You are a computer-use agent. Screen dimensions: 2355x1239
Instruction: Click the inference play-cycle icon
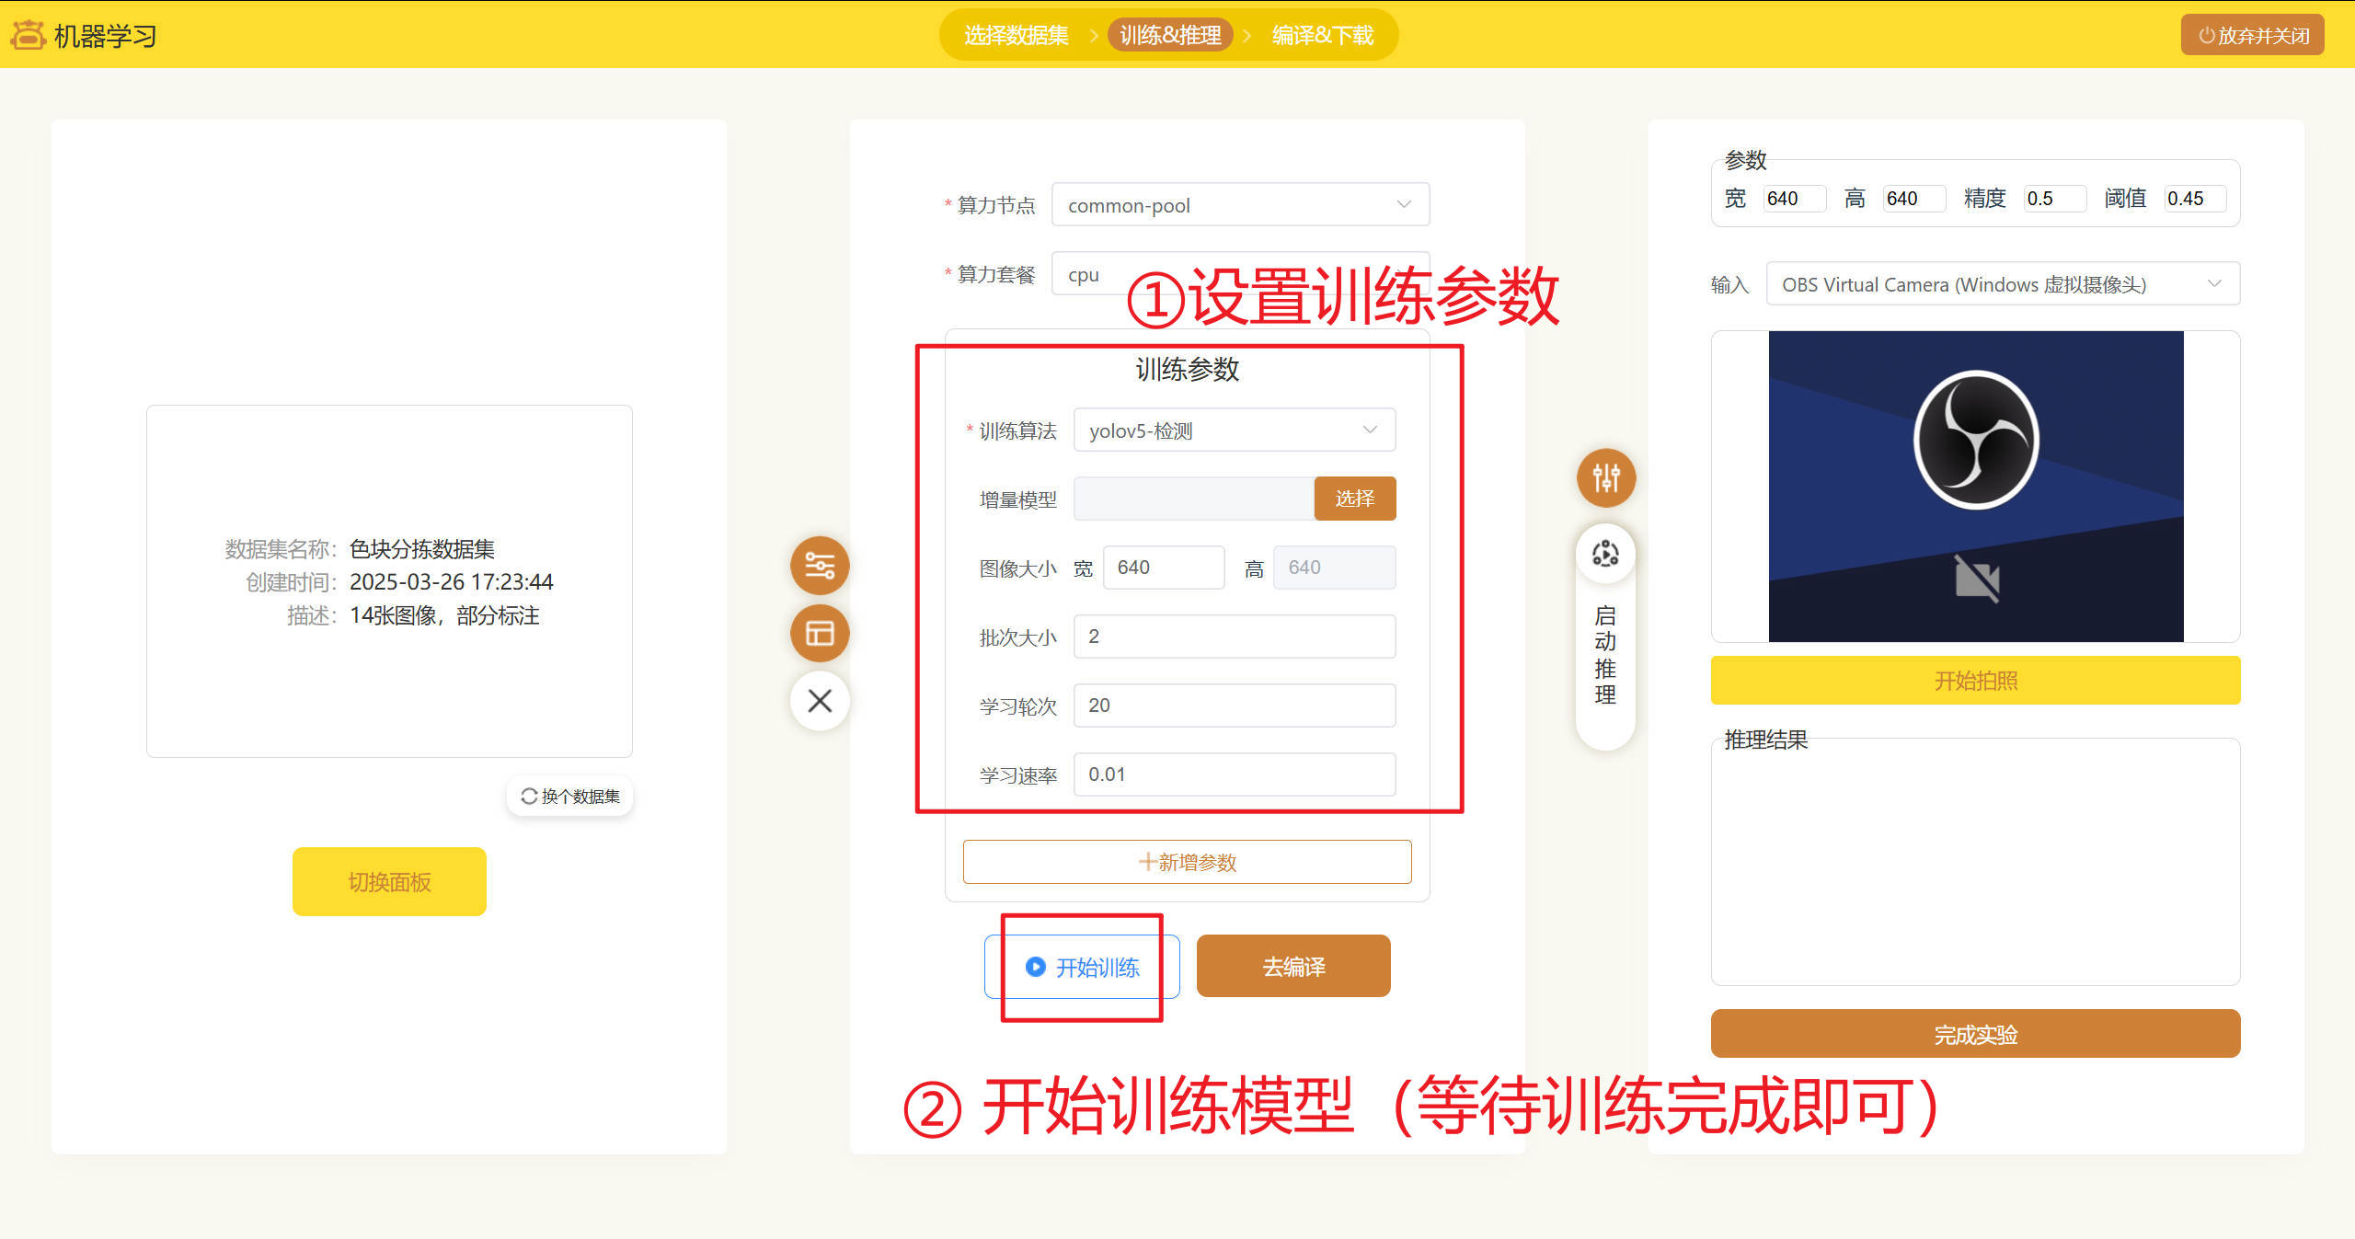point(1606,554)
